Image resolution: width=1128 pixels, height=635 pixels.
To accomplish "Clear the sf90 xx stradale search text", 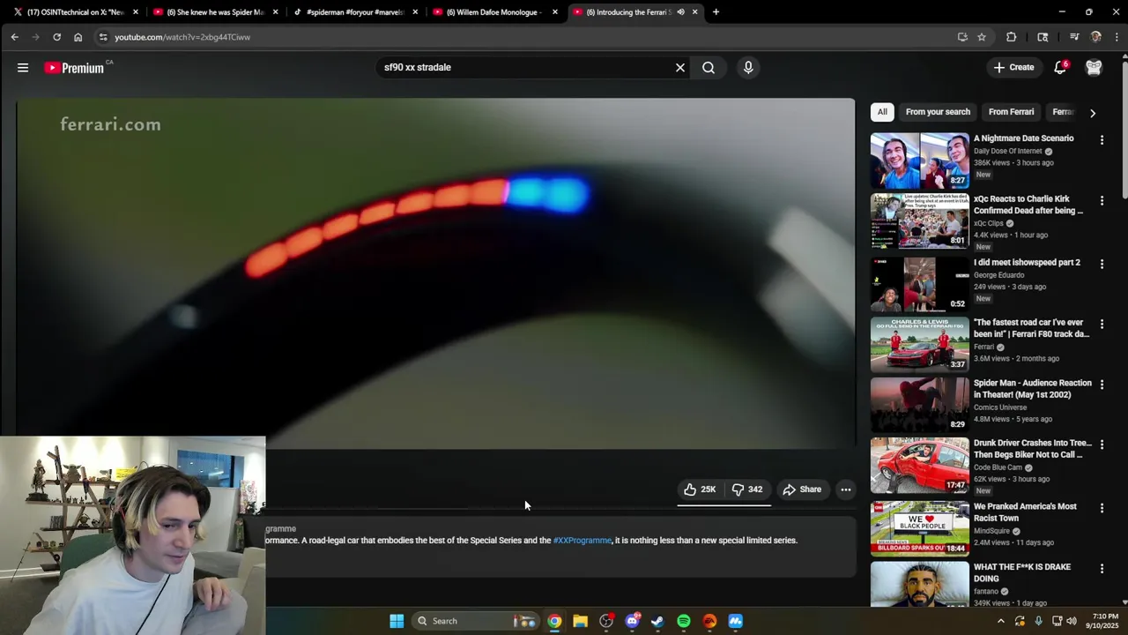I will (680, 68).
